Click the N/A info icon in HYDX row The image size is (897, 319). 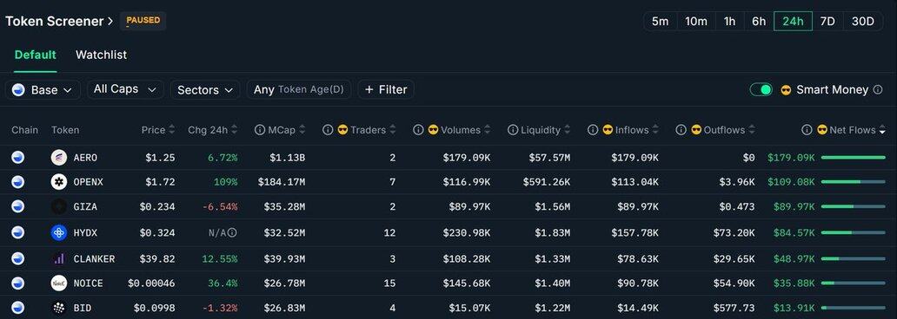point(232,233)
